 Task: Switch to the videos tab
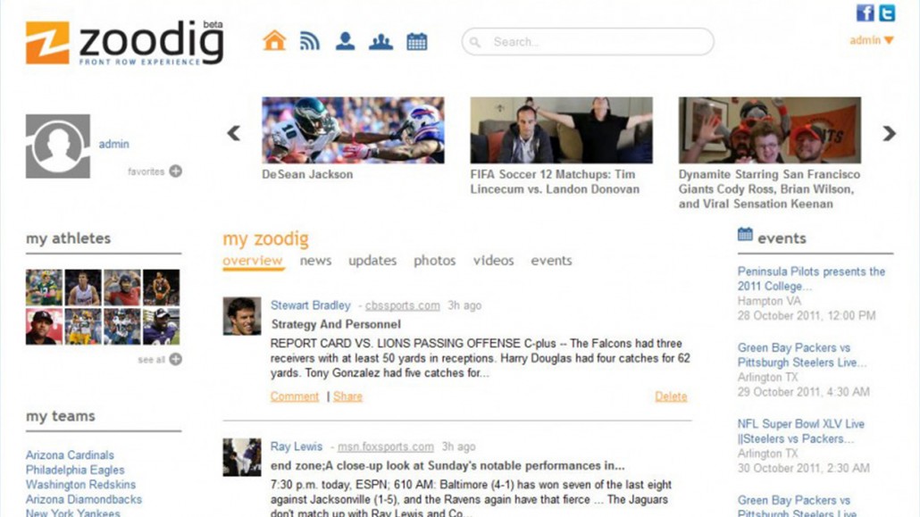coord(493,261)
